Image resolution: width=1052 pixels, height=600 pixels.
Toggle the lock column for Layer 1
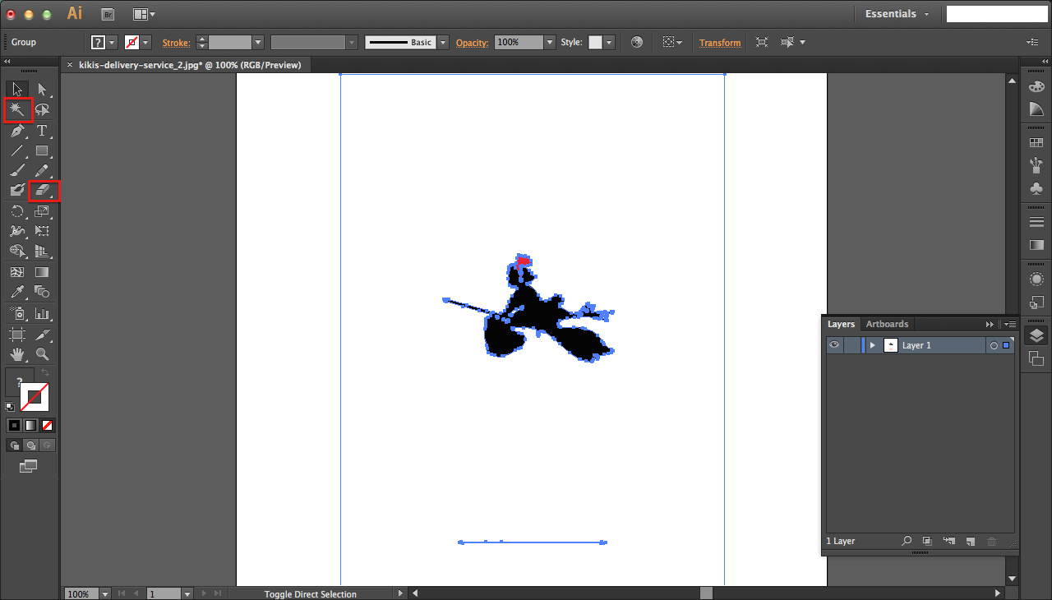(851, 345)
